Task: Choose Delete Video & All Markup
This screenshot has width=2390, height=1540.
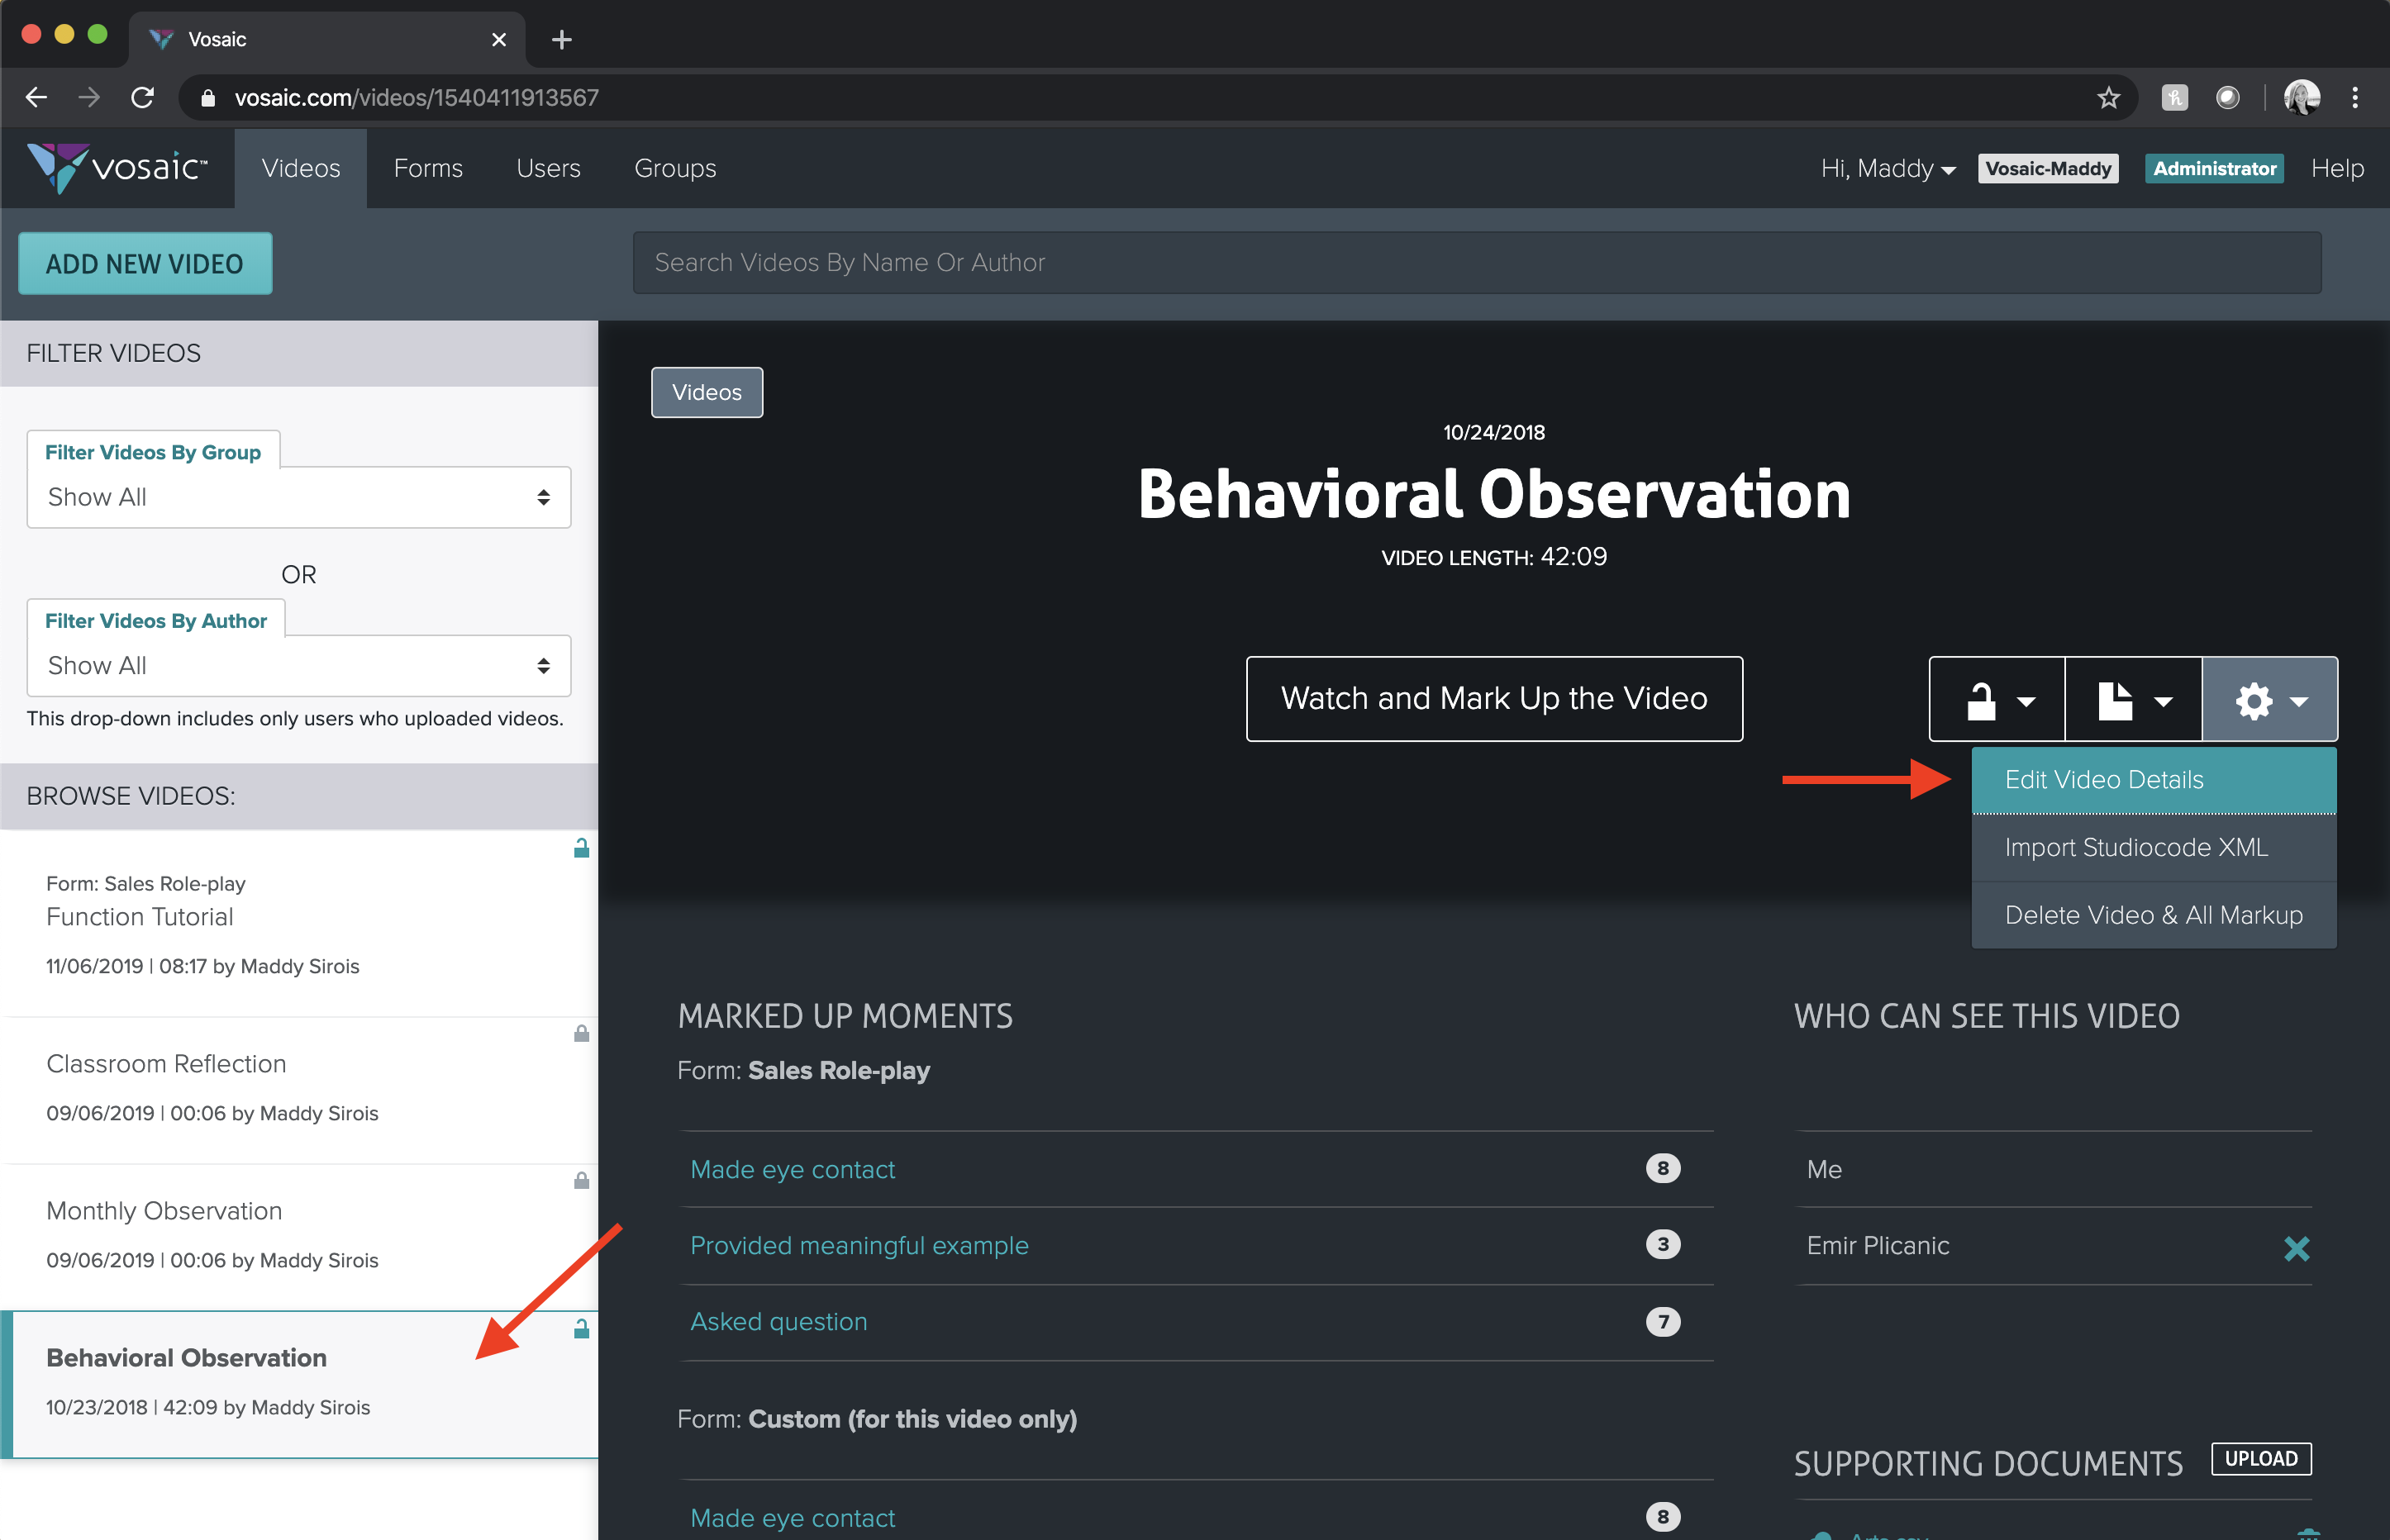Action: coord(2153,915)
